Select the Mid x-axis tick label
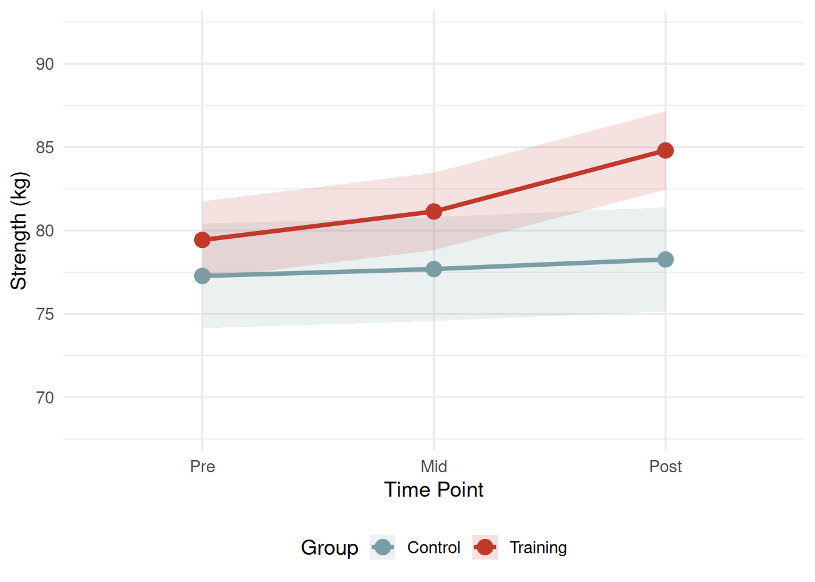Viewport: 815px width, 582px height. [x=434, y=467]
